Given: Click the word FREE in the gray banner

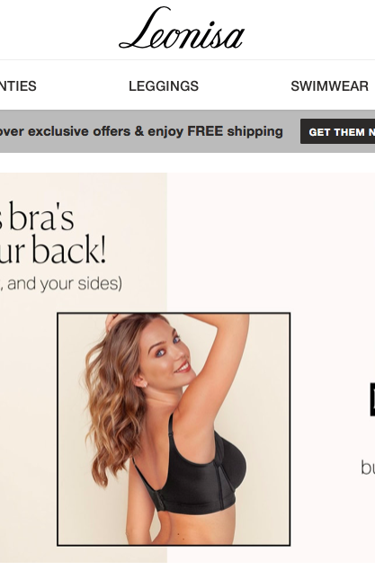Looking at the screenshot, I should (x=205, y=131).
